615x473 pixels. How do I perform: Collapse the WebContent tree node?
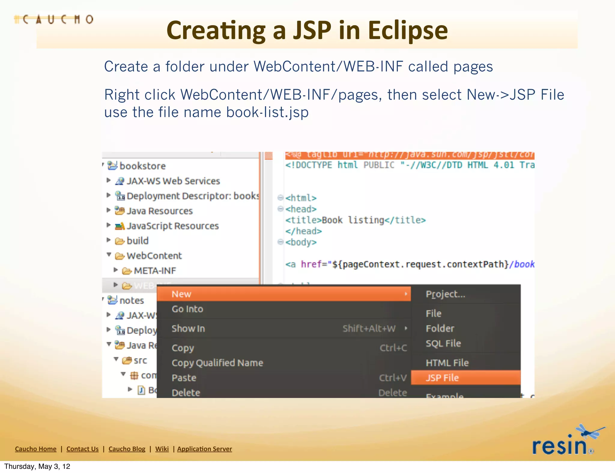pos(109,255)
